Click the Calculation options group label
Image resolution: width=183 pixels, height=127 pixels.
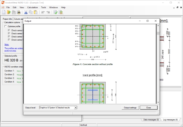pos(12,22)
